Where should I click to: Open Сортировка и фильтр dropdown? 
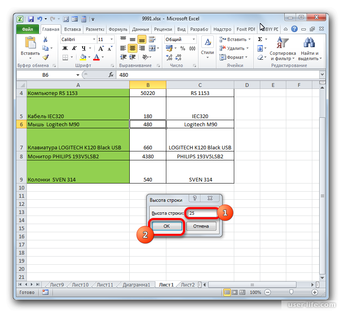click(283, 49)
